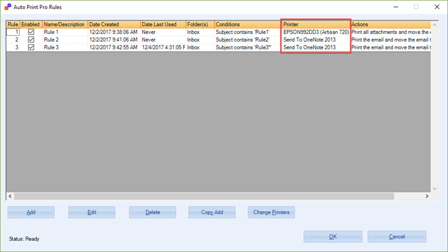This screenshot has width=448, height=252.
Task: Click the horizontal scrollbar right arrow
Action: [427, 196]
